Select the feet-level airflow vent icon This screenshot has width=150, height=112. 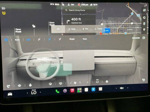coord(60,39)
